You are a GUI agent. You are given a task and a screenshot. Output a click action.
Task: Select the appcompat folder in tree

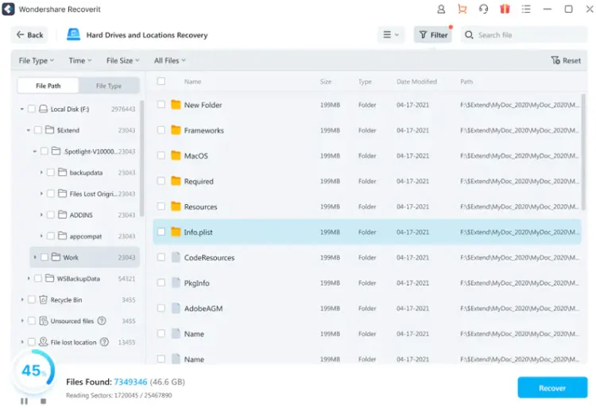click(85, 237)
